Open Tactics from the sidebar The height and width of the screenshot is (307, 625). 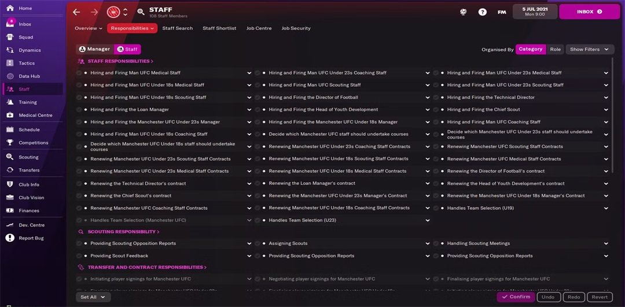point(27,63)
